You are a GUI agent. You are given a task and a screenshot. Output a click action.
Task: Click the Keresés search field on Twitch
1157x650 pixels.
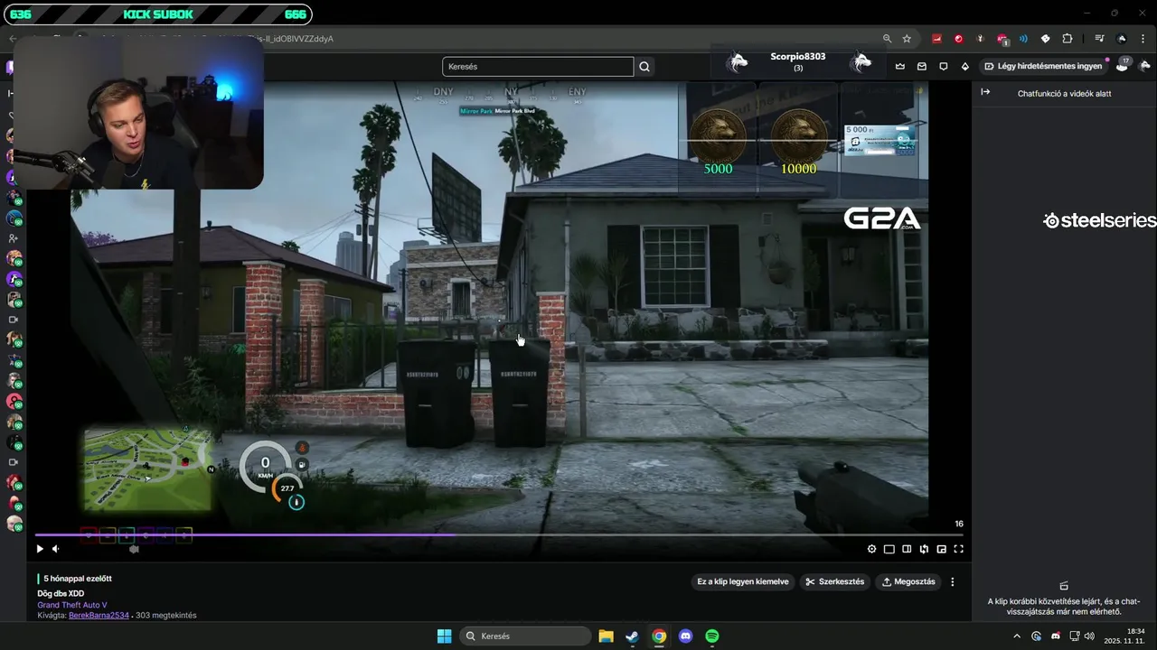pyautogui.click(x=538, y=67)
